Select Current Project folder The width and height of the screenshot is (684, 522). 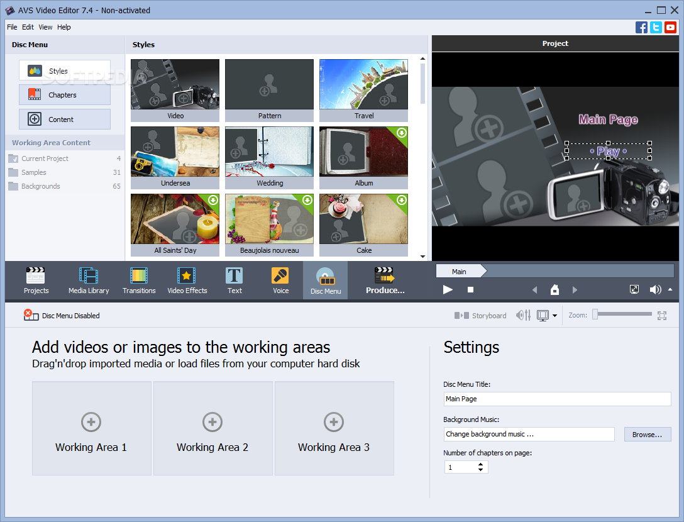pos(65,158)
